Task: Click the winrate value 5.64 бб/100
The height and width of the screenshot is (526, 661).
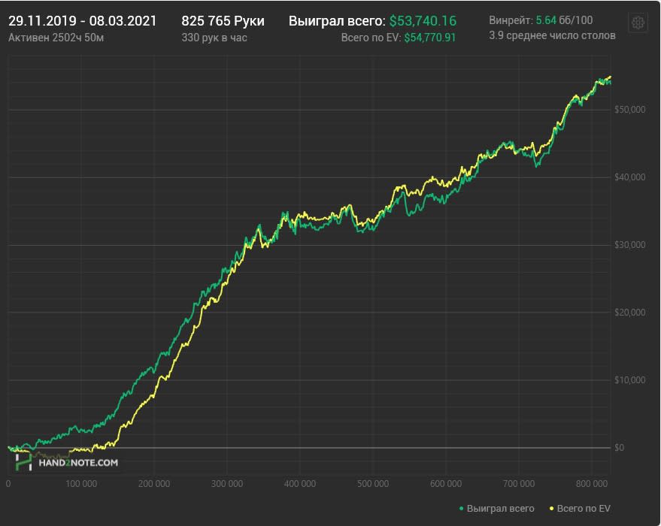Action: (564, 20)
